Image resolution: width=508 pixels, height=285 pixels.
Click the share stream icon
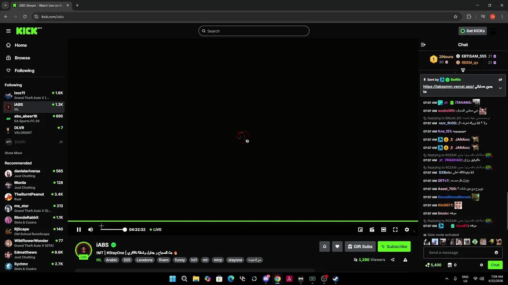tap(393, 260)
